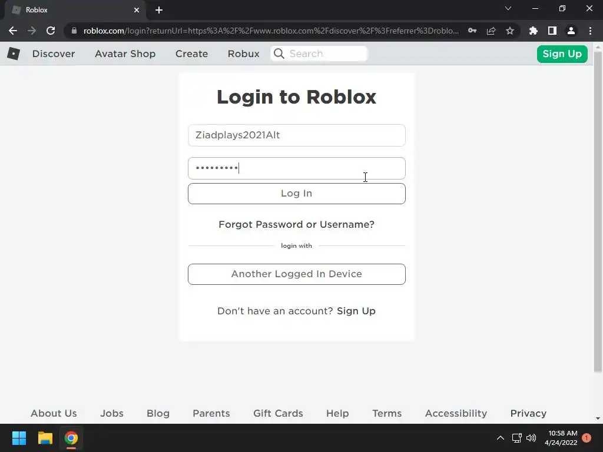The width and height of the screenshot is (603, 452).
Task: Click the Login to Roblox heading
Action: coord(297,97)
